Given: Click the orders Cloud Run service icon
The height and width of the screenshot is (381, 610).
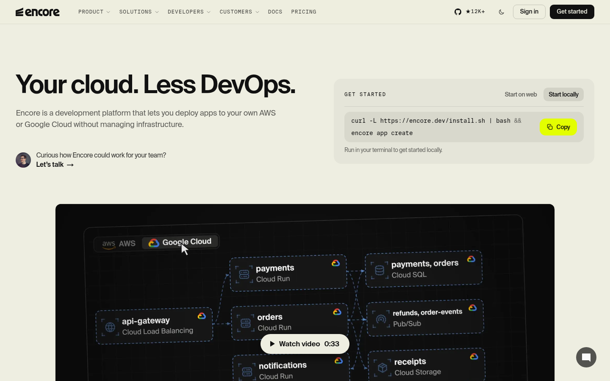Looking at the screenshot, I should (x=246, y=323).
